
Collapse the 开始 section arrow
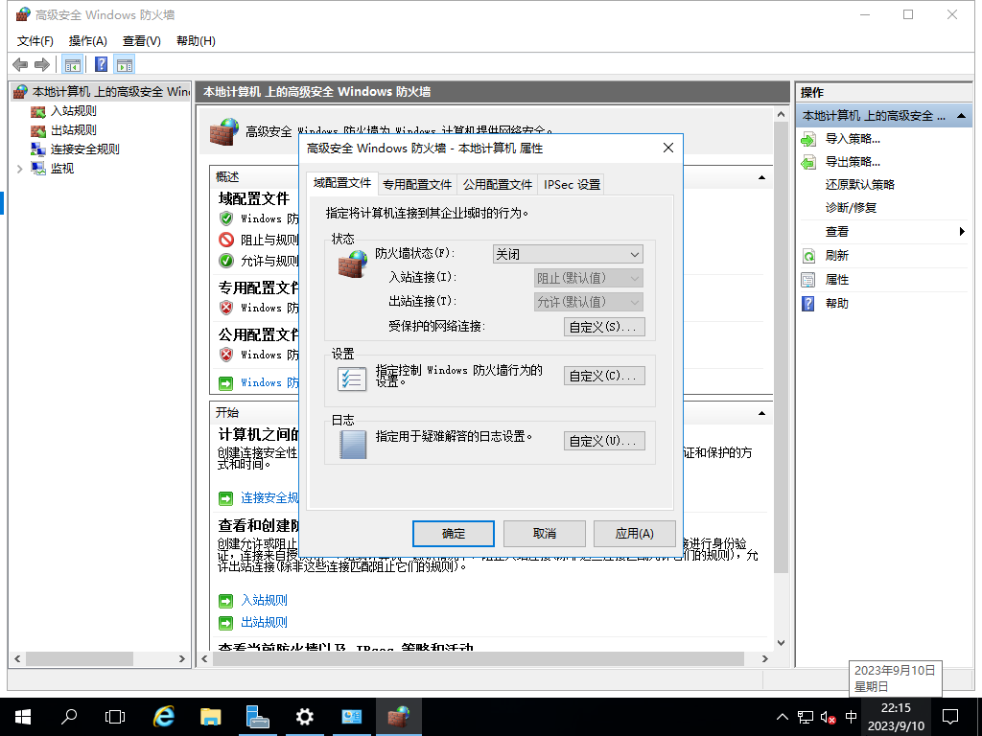[x=761, y=413]
